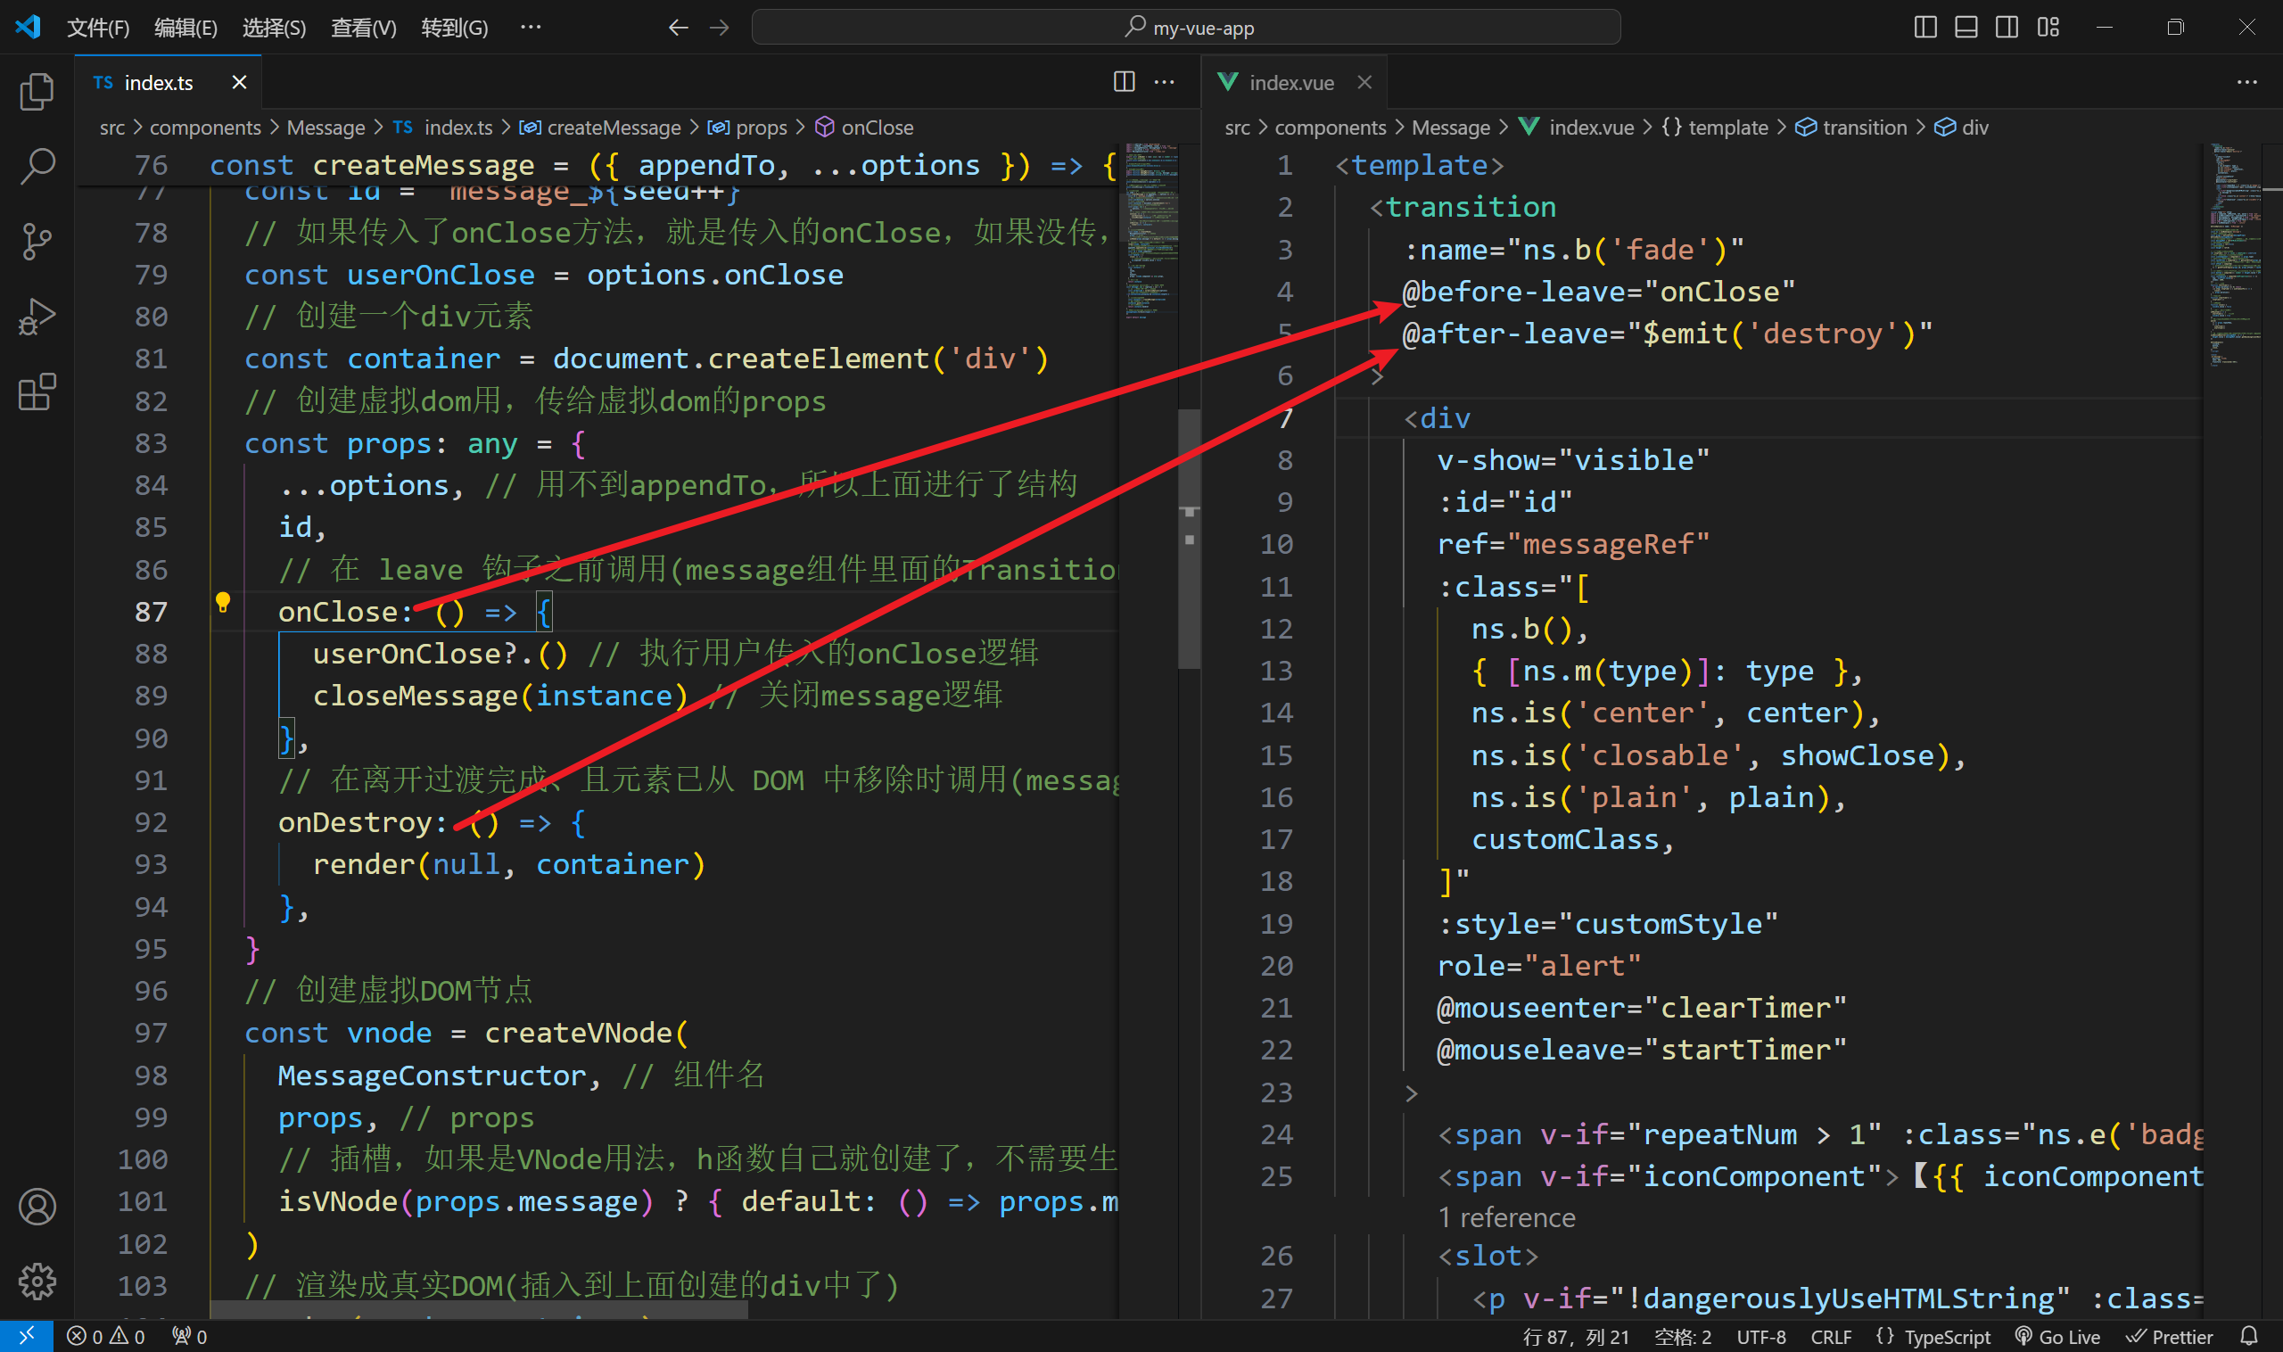Open the 文件(F) menu
Screen dimensions: 2283x1352
[x=97, y=28]
